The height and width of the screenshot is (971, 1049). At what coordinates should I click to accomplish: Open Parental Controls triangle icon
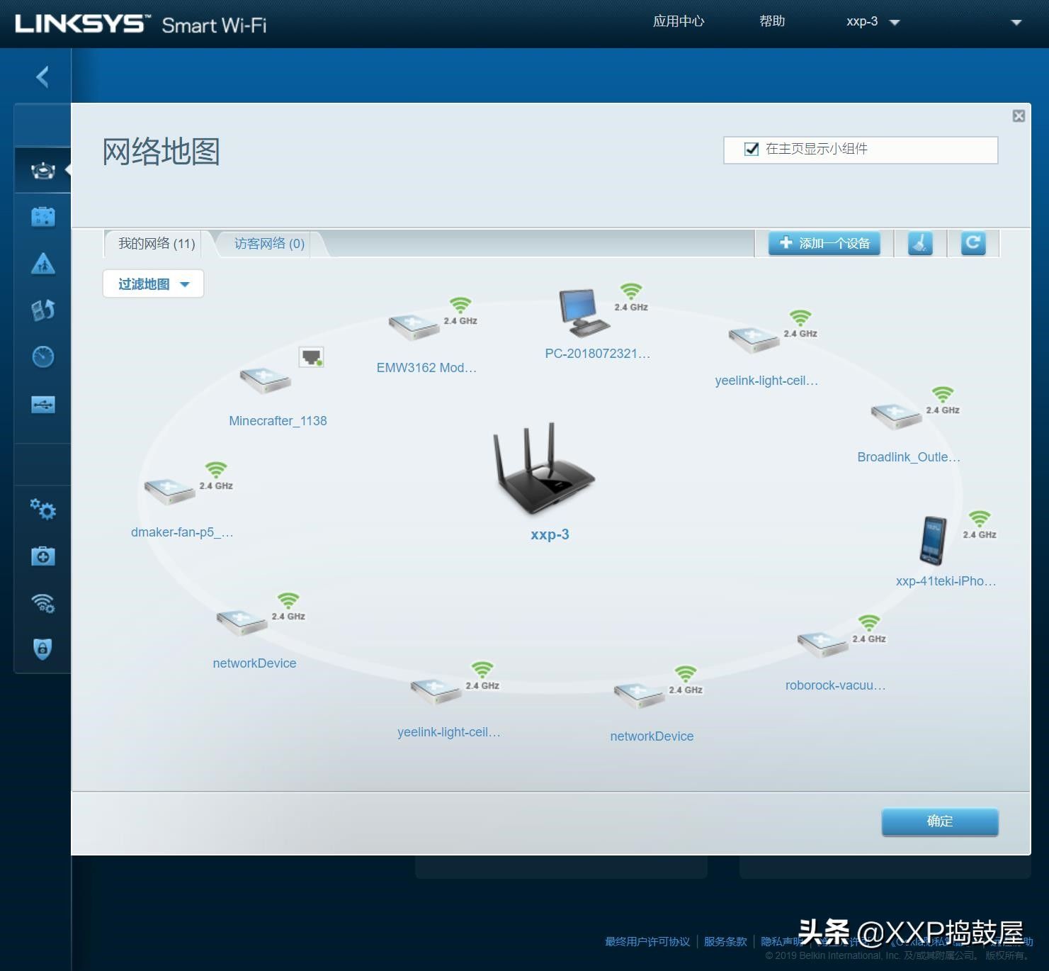(x=42, y=264)
